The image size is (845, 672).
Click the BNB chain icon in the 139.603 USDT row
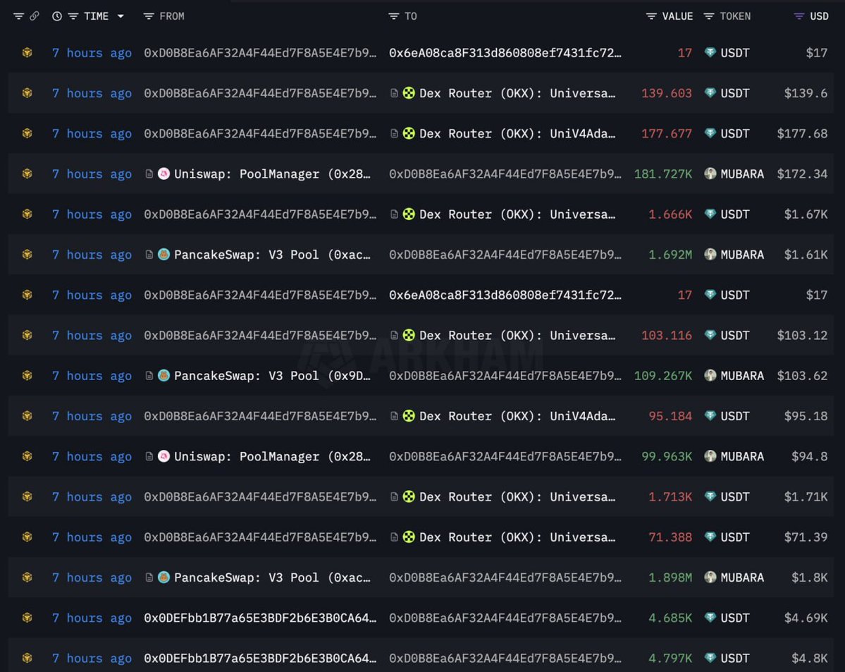point(27,93)
